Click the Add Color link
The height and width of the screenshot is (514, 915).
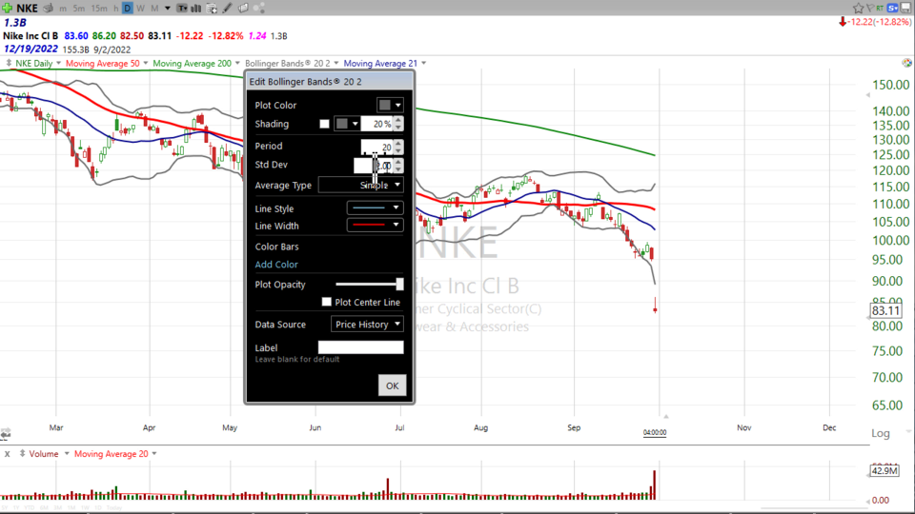(276, 265)
